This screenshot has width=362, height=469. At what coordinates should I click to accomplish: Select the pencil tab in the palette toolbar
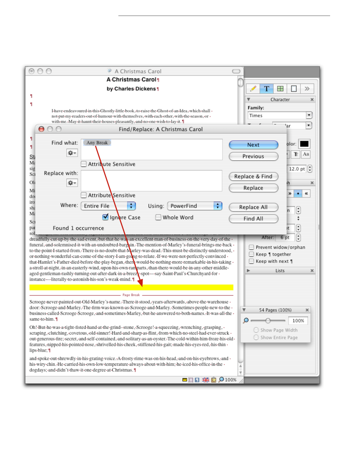(x=253, y=88)
